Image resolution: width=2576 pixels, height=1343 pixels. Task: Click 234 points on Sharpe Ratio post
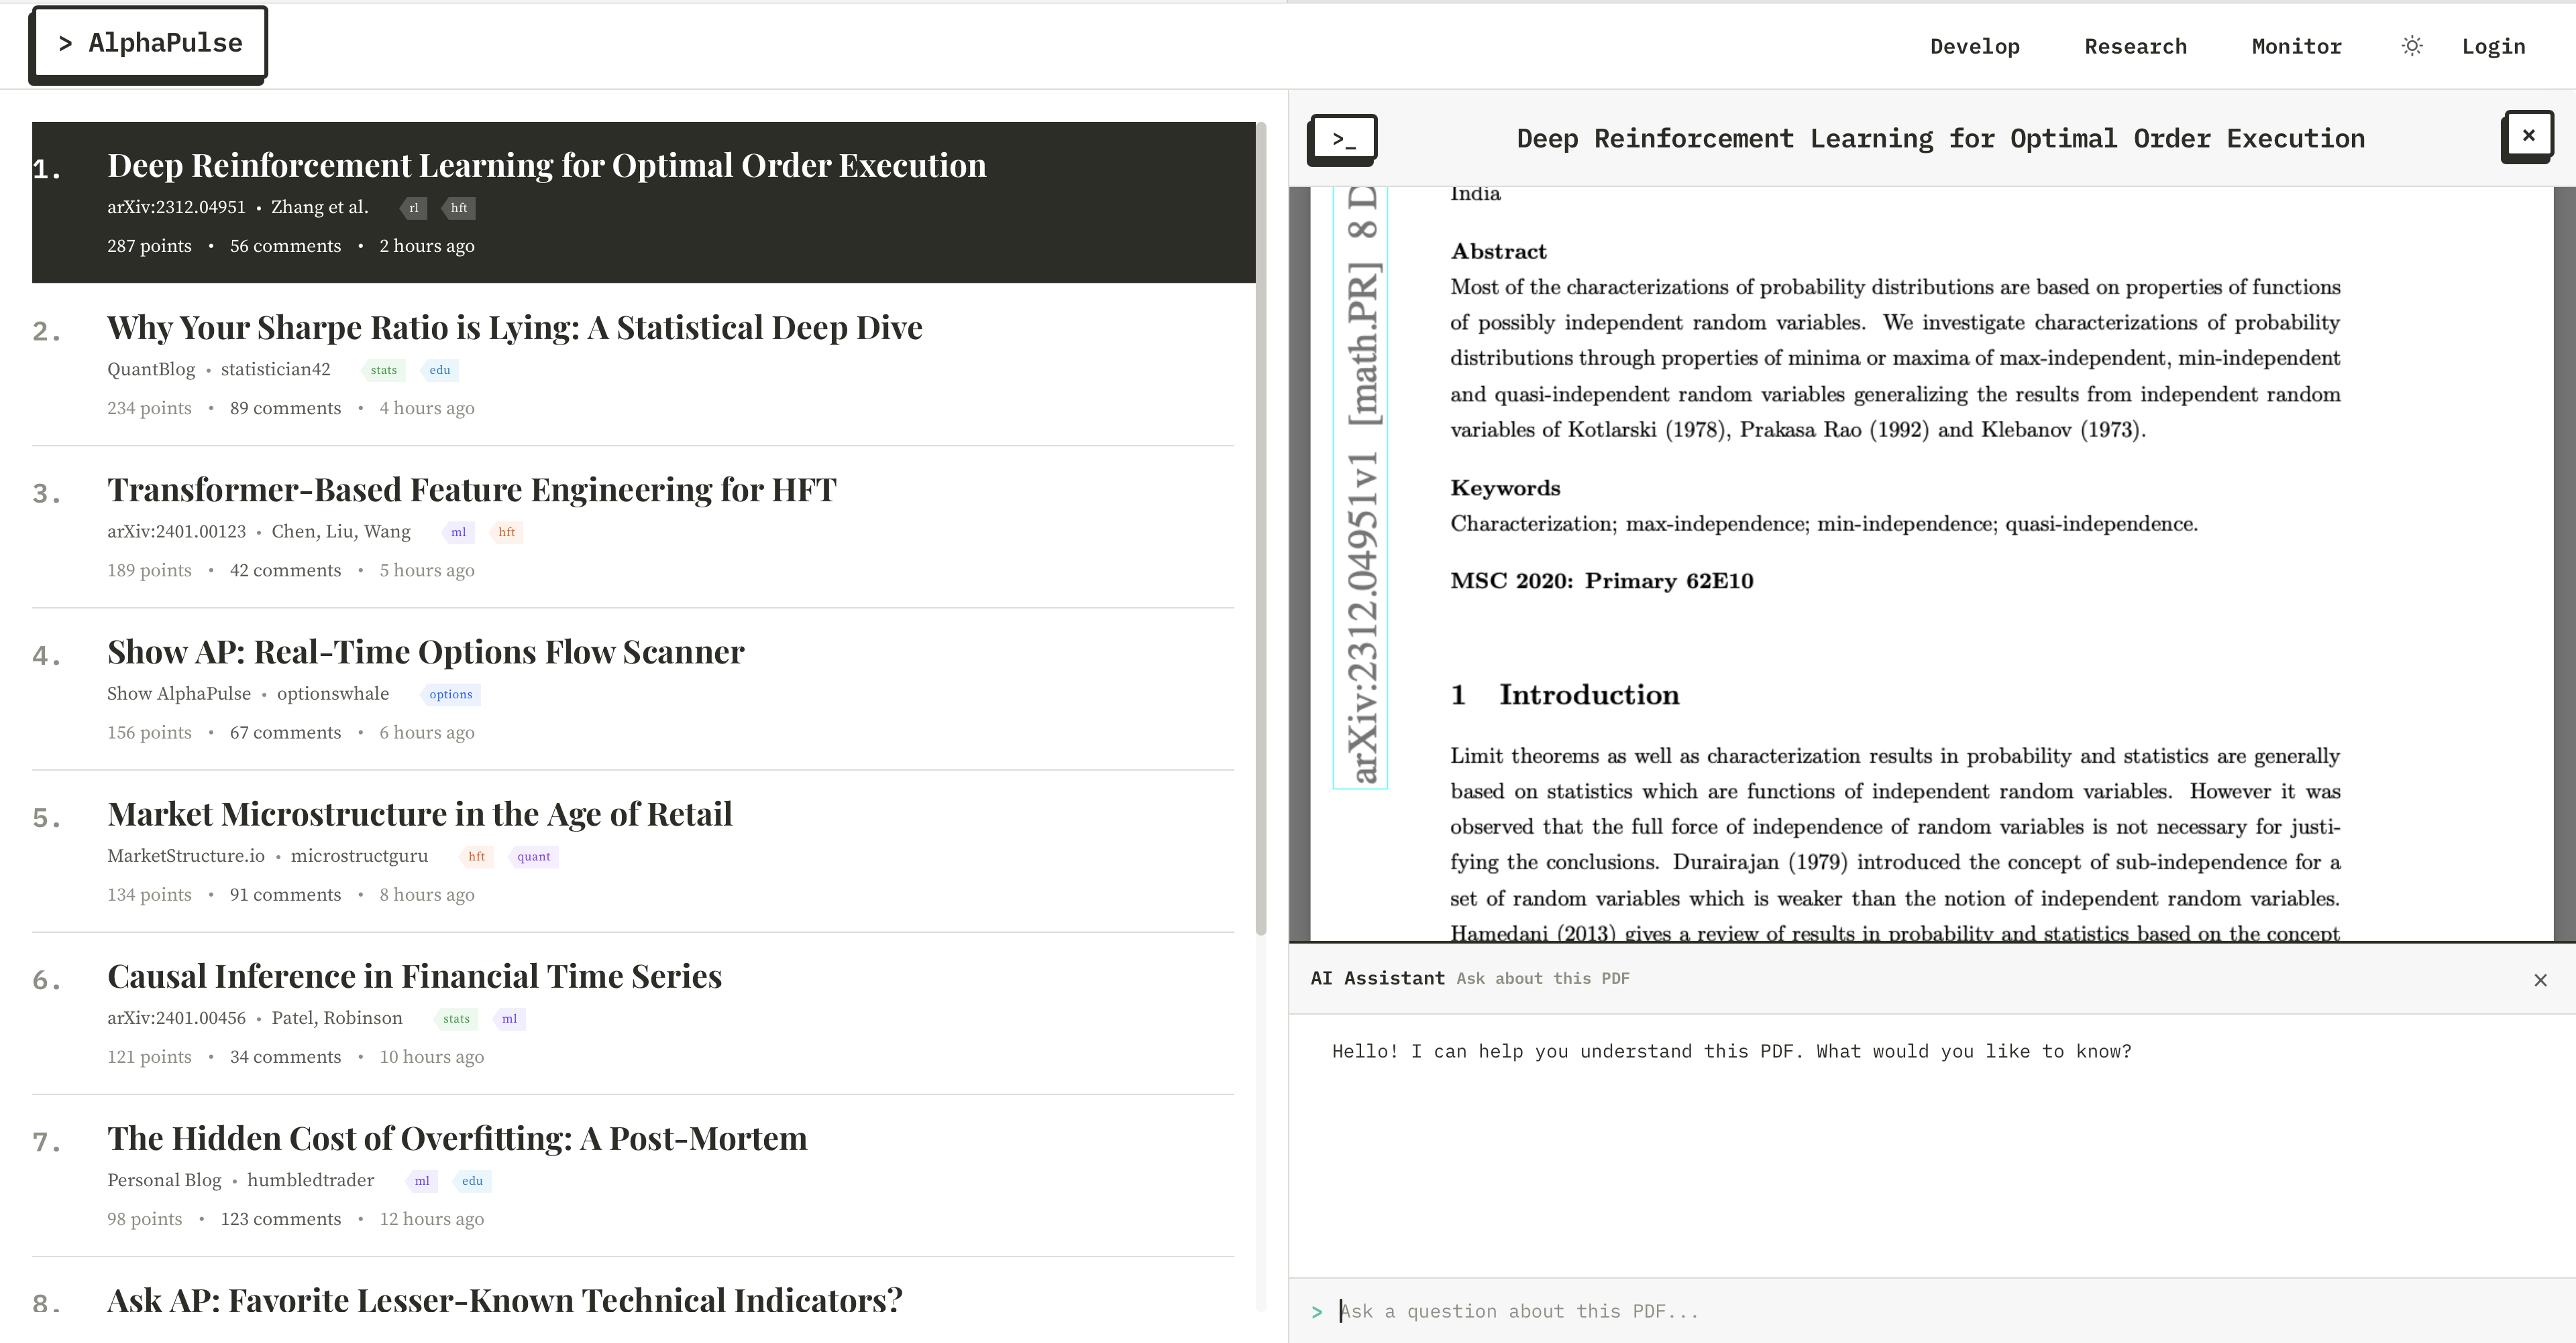[x=149, y=407]
